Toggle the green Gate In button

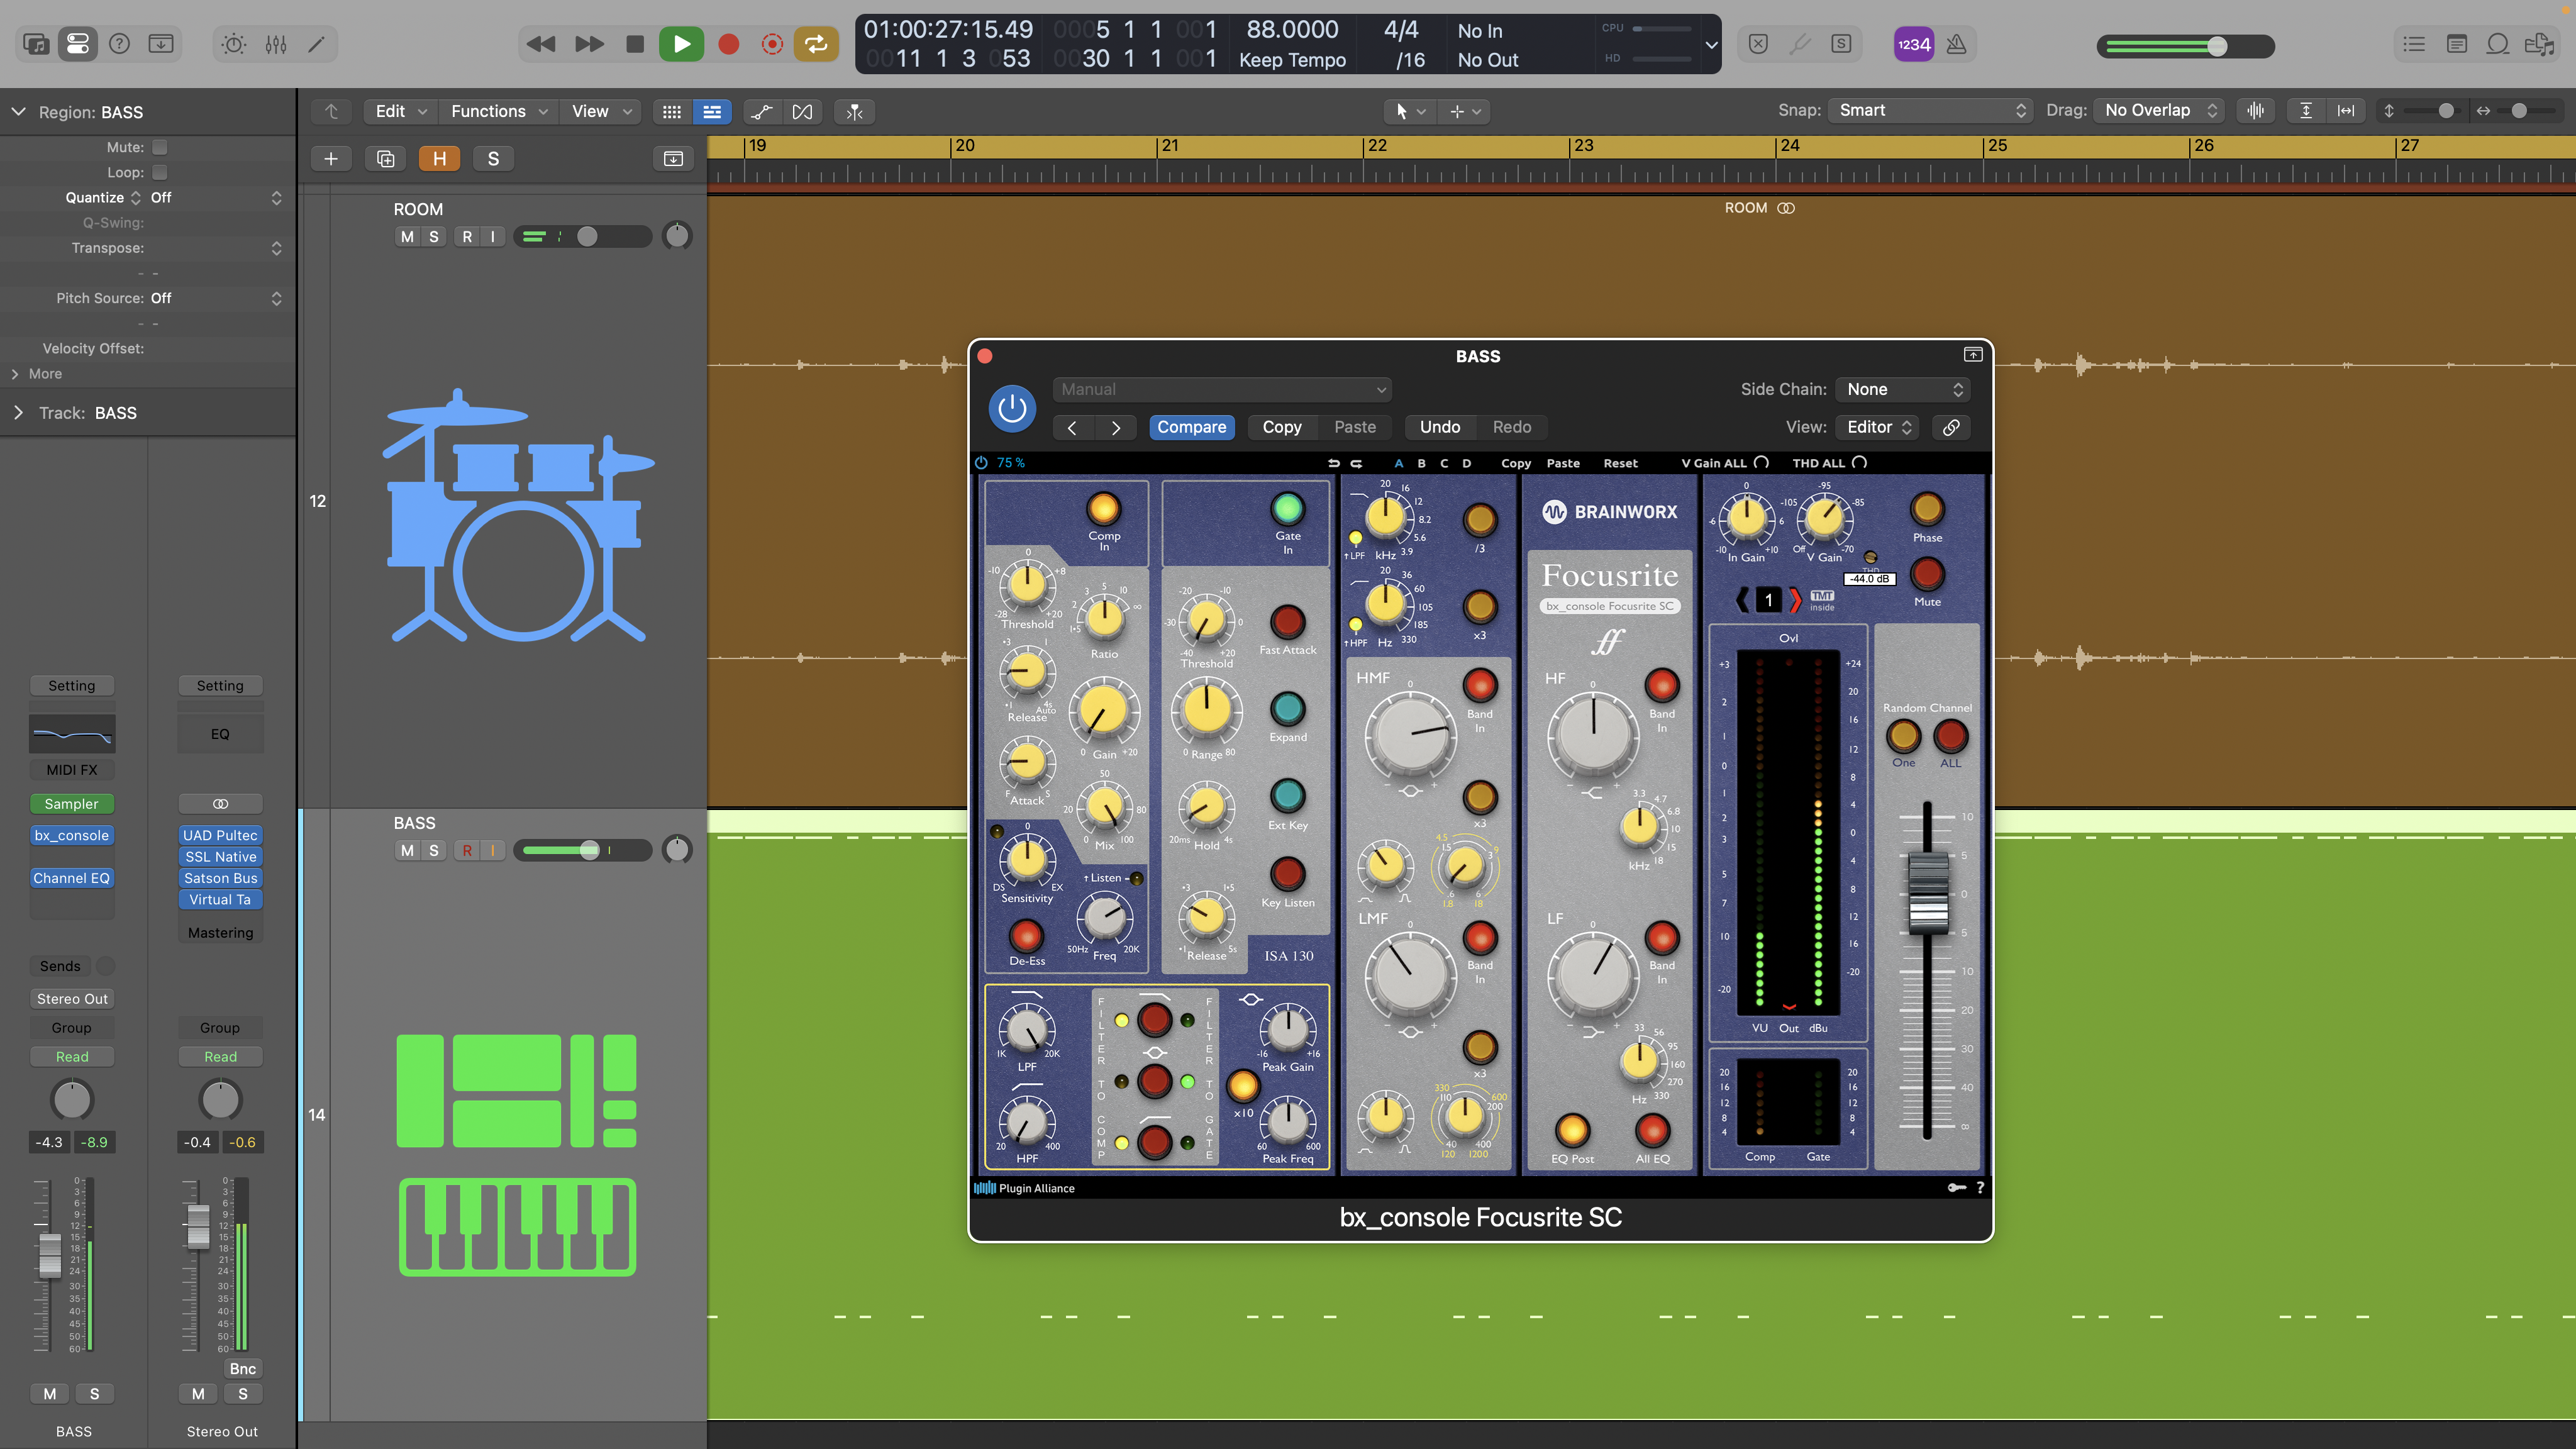[1287, 509]
